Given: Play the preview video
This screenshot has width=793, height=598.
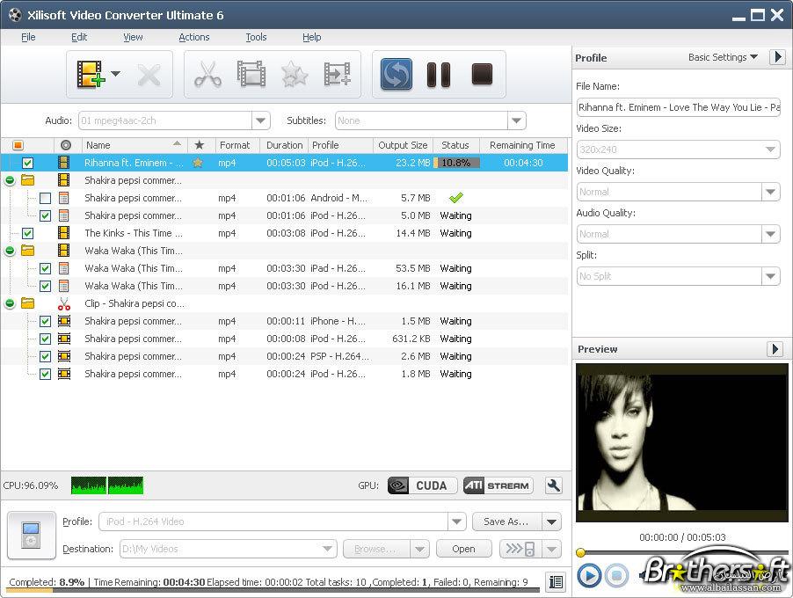Looking at the screenshot, I should [x=589, y=575].
